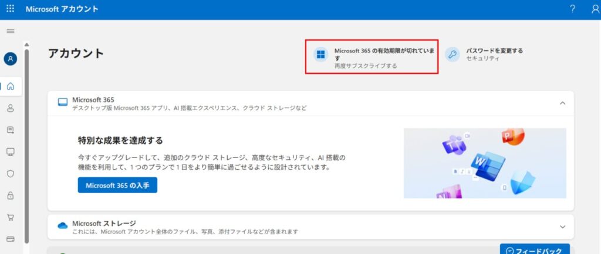
Task: Click the Windows logo icon beside the expired notice
Action: tap(321, 54)
